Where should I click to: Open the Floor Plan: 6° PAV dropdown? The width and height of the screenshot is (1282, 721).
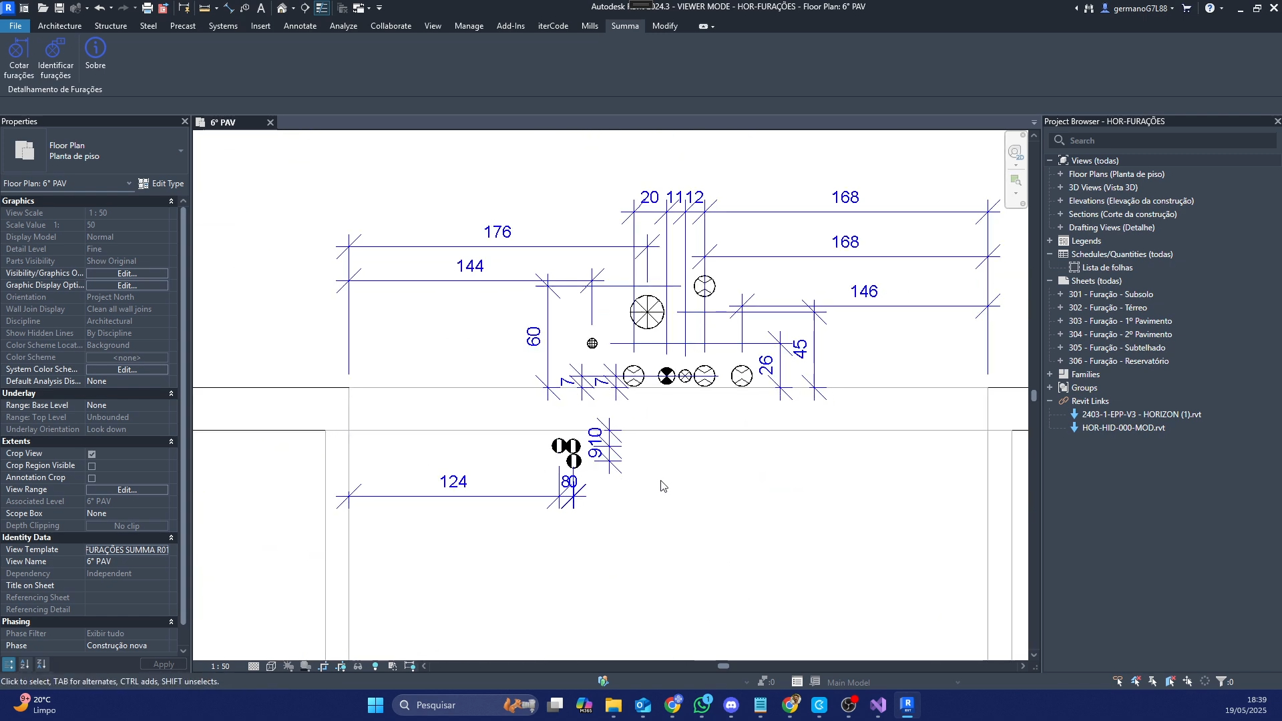[x=129, y=184]
